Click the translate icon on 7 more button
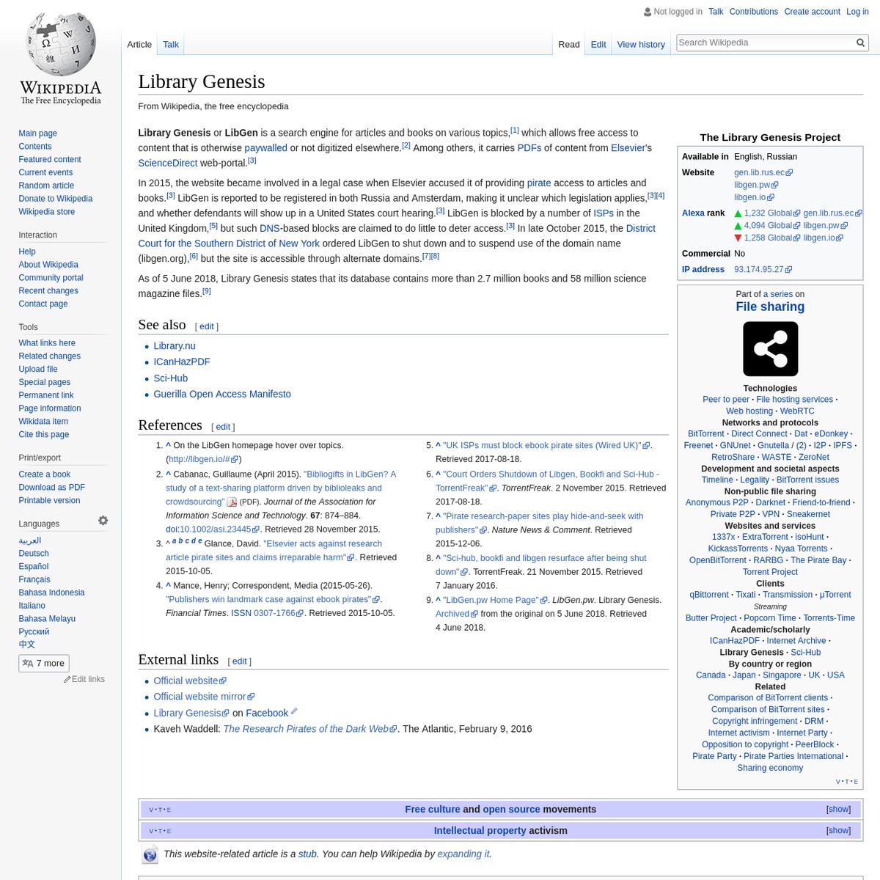The width and height of the screenshot is (880, 880). coord(28,664)
